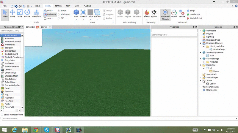The width and height of the screenshot is (238, 133).
Task: Collapse the ReplicatedStorage node
Action: tap(200, 43)
